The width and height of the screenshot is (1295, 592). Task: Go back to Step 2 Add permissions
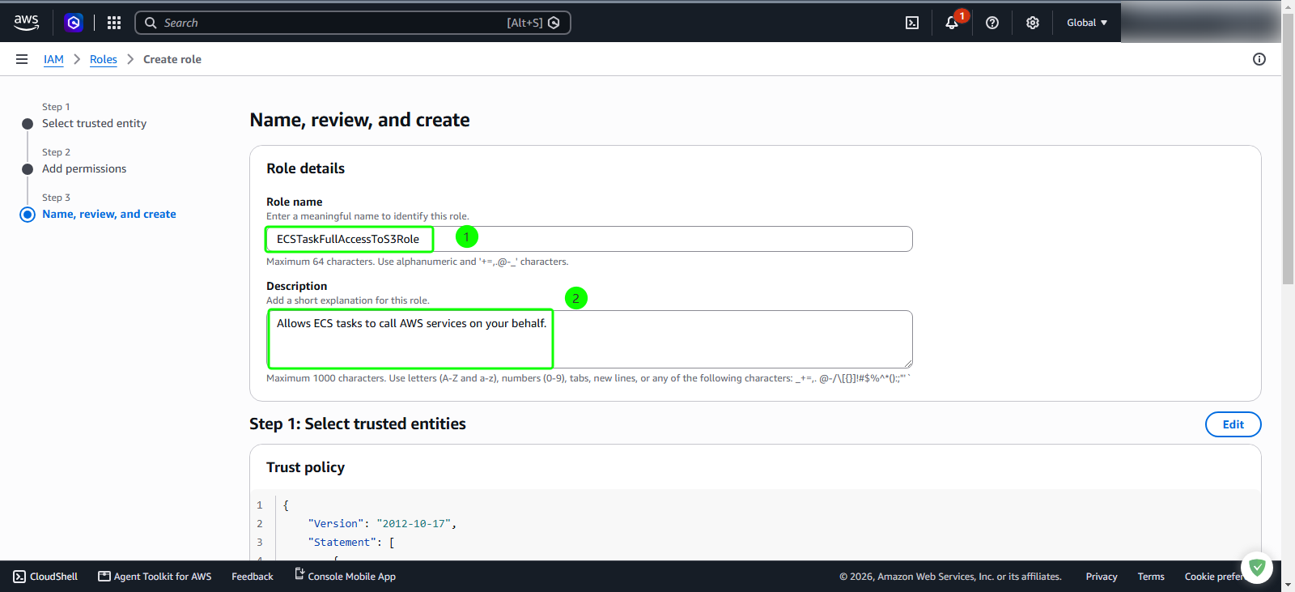(84, 168)
